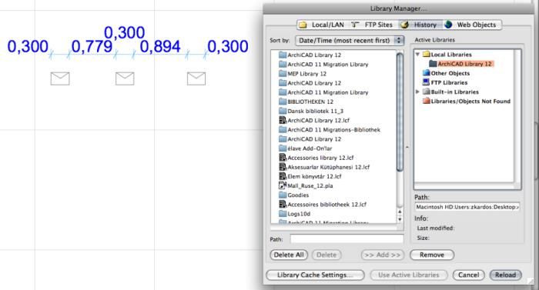The image size is (539, 290).
Task: Switch to the Local/LAN tab
Action: [x=322, y=25]
